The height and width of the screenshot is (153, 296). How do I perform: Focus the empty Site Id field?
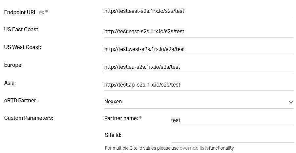[x=232, y=137]
